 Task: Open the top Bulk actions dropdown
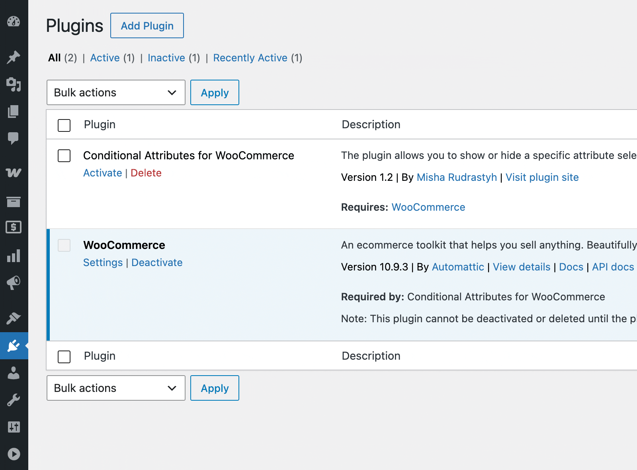116,92
